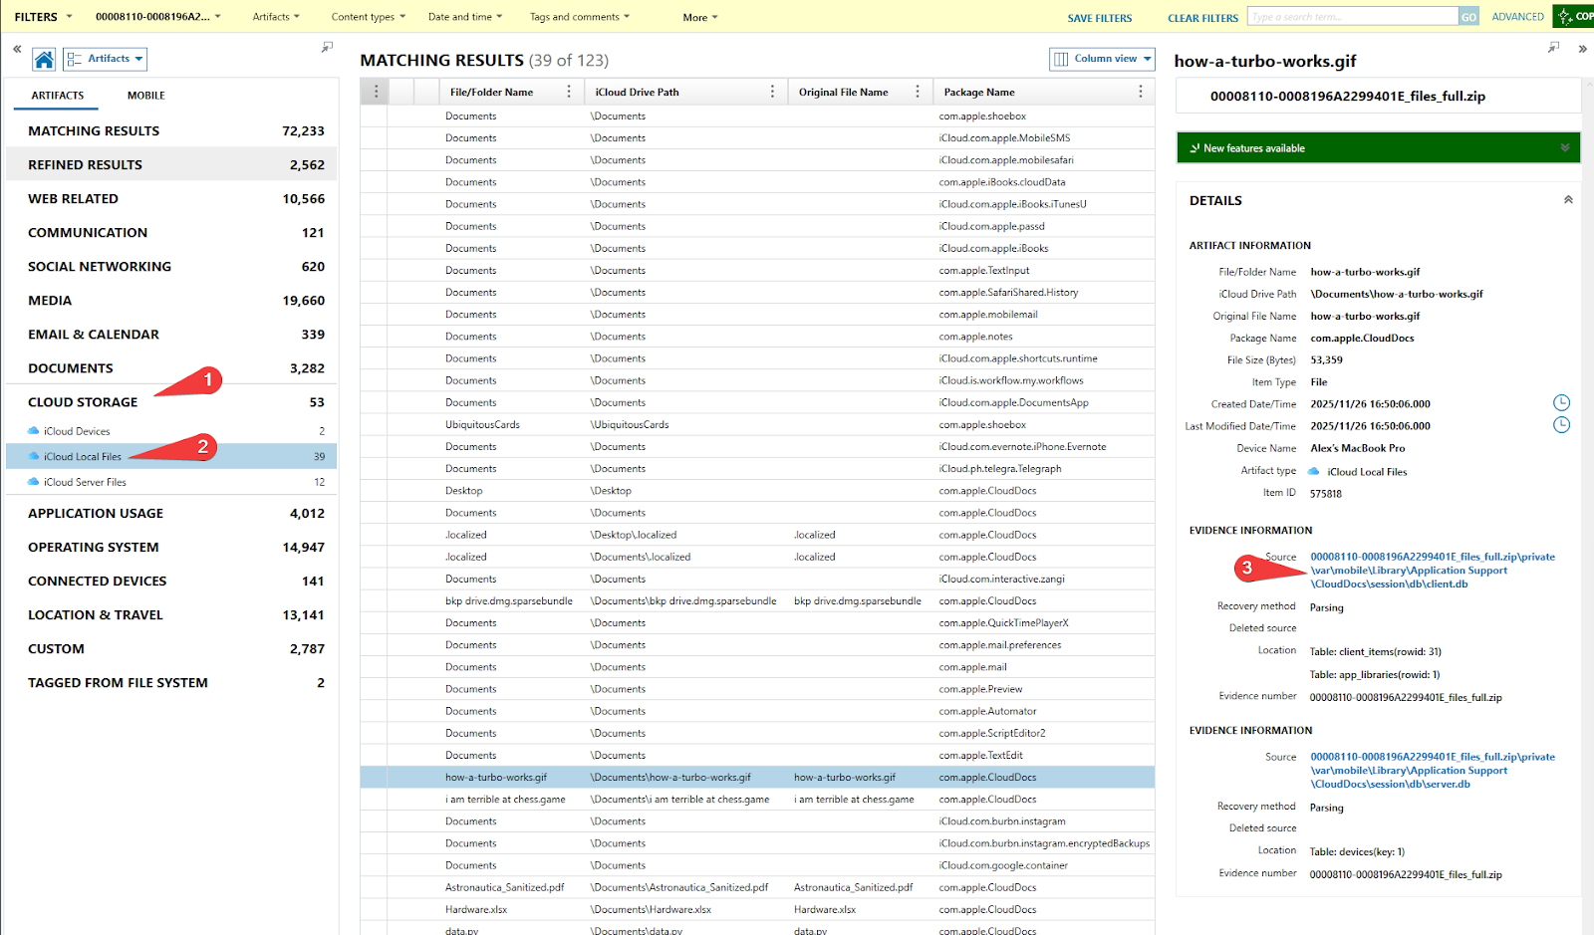This screenshot has height=935, width=1594.
Task: Collapse the DETAILS section
Action: tap(1568, 200)
